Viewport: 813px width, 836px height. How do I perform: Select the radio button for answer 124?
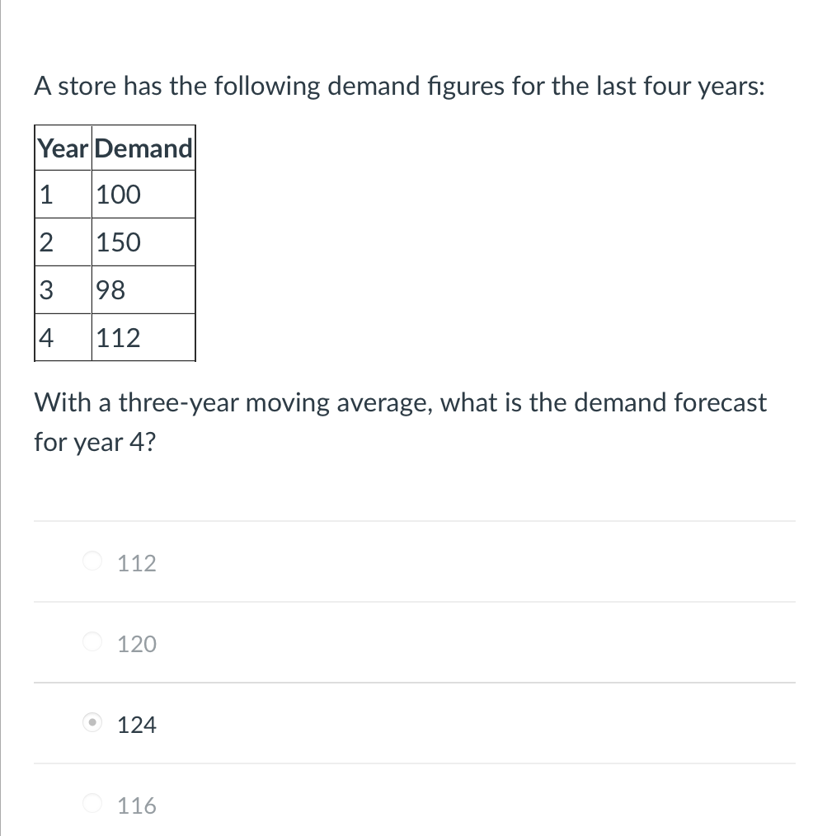(x=91, y=724)
